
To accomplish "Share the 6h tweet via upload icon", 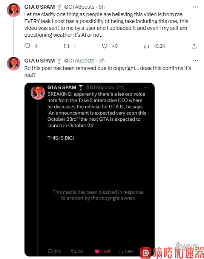I will 194,46.
